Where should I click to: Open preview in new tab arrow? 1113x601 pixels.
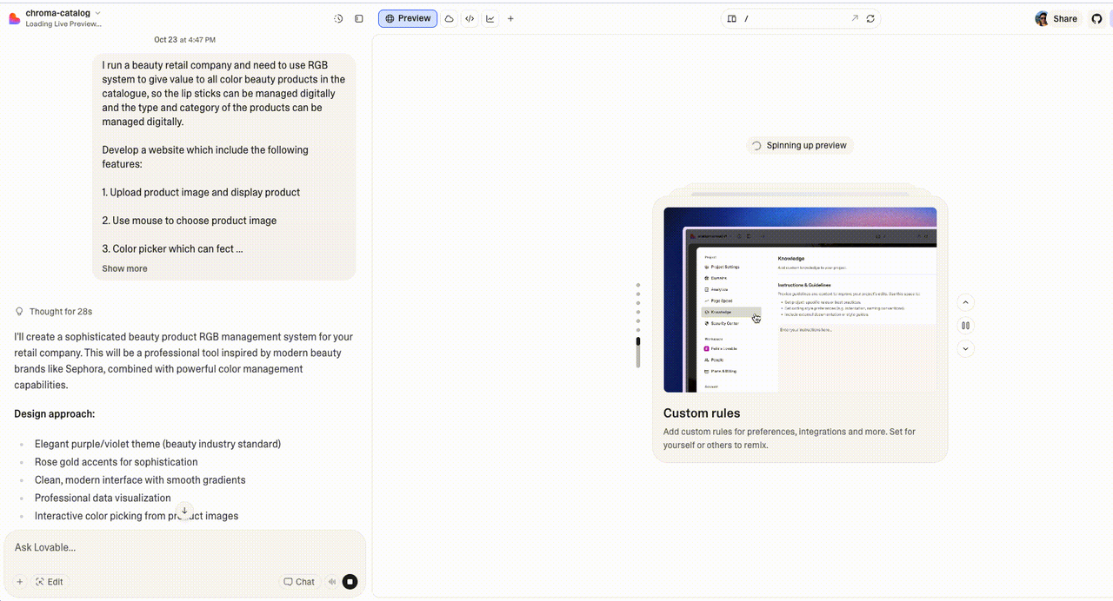point(854,18)
